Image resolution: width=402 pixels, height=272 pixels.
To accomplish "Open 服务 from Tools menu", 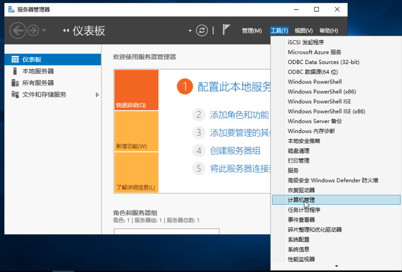I will (336, 170).
